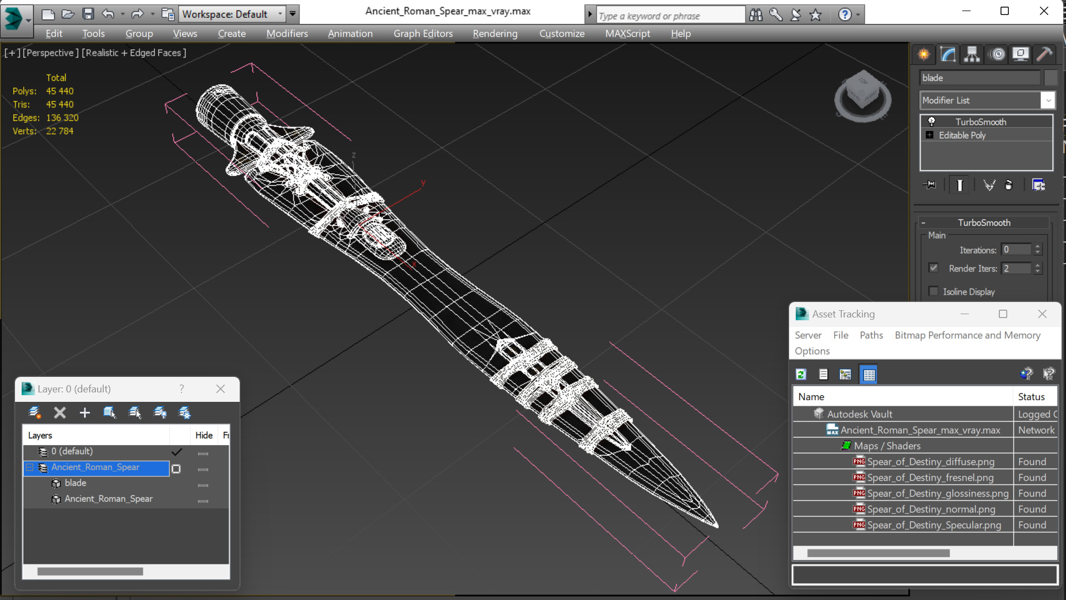Open the redo history dropdown arrow

coord(152,14)
